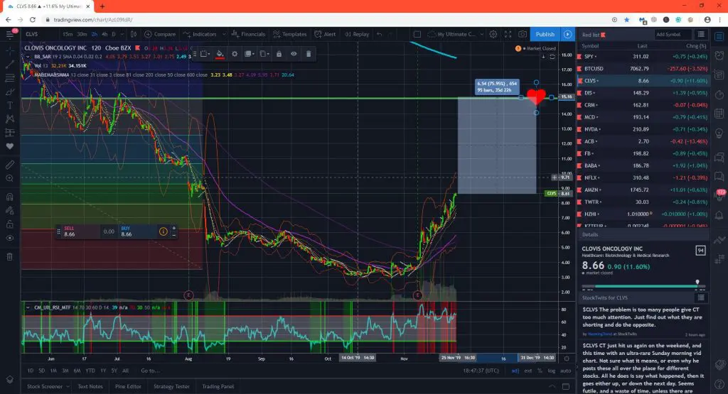Image resolution: width=728 pixels, height=394 pixels.
Task: Open the Financials menu
Action: (x=248, y=34)
